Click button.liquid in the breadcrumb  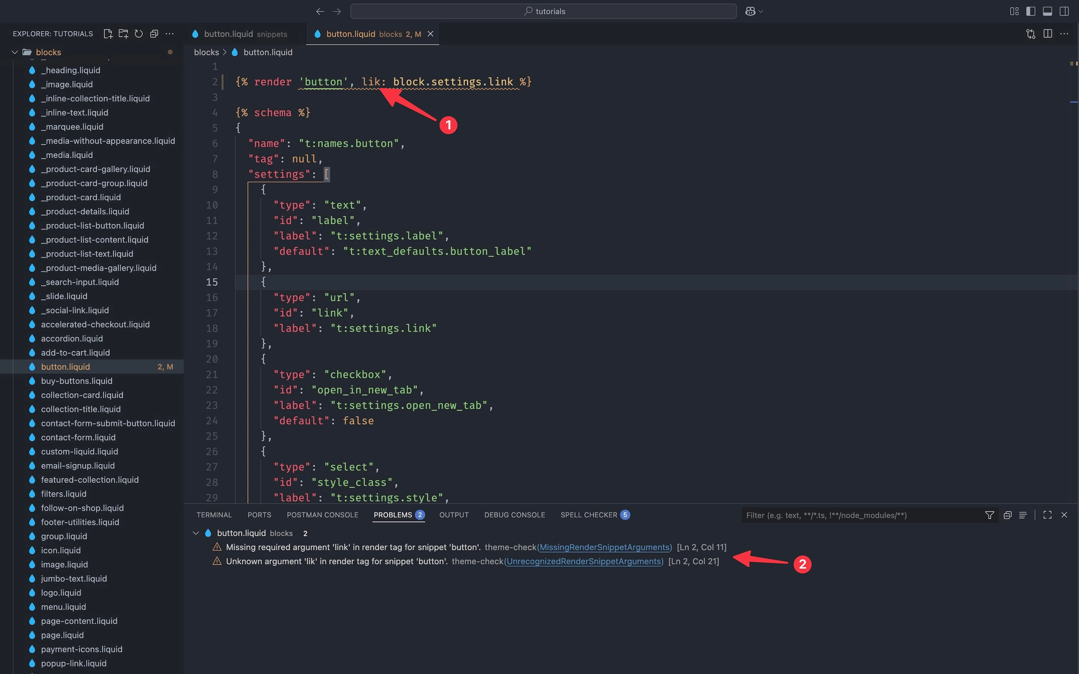pos(268,52)
